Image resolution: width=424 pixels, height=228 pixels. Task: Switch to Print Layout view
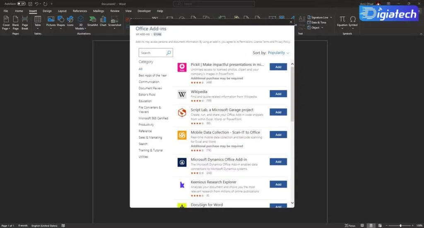tap(371, 225)
